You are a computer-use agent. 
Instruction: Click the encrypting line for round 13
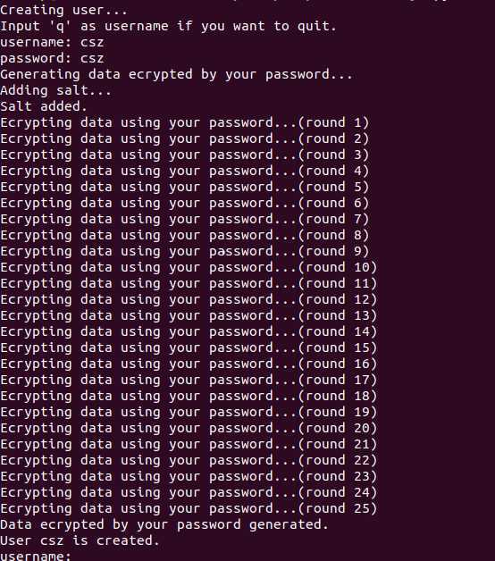coord(189,316)
